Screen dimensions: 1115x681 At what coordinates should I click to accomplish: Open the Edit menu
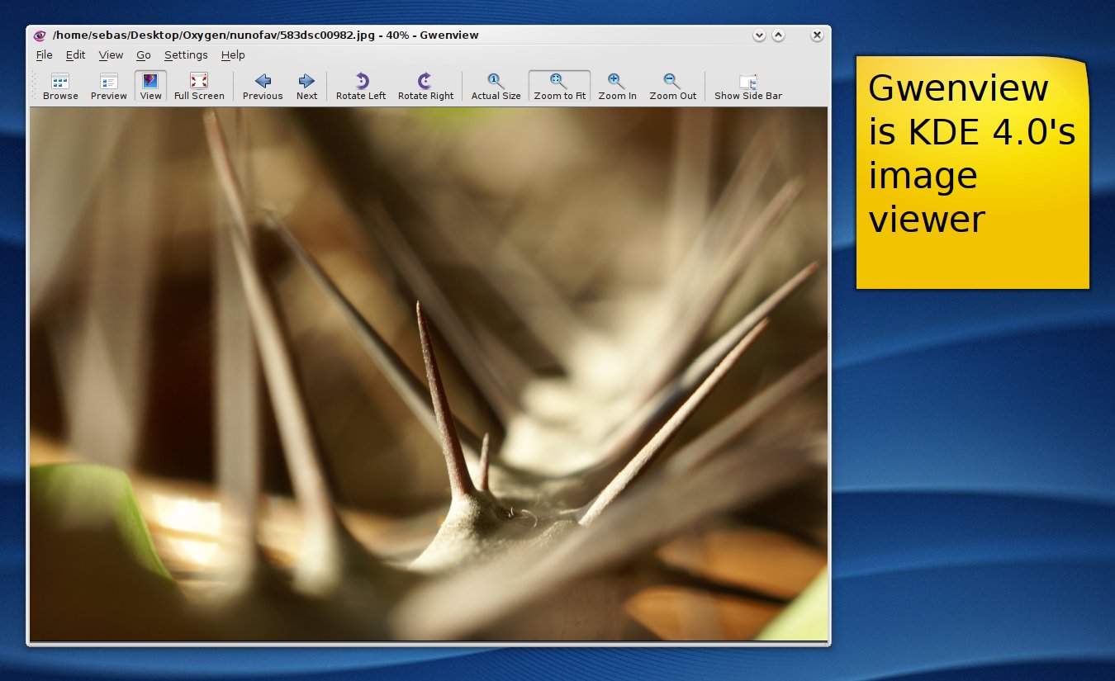pos(76,55)
